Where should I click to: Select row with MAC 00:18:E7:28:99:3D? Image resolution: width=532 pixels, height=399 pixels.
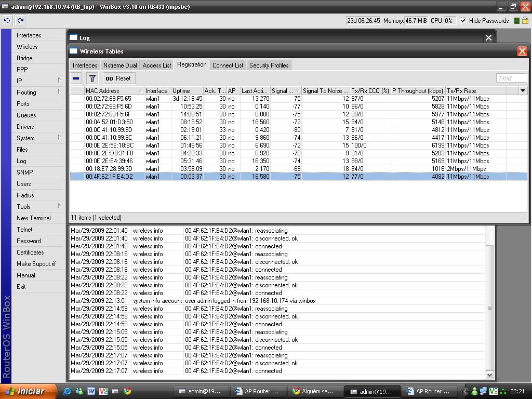[299, 169]
